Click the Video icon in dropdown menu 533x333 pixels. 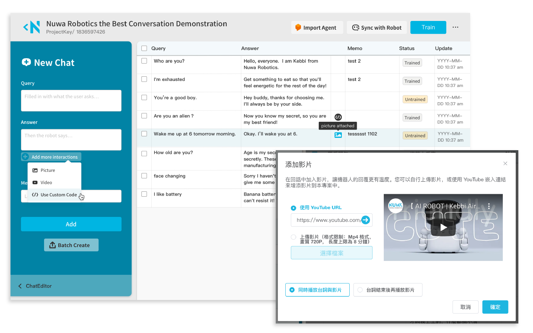pos(35,182)
